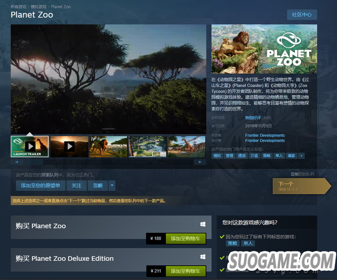The image size is (337, 280).
Task: Select the 策略 tag beside 沙盒
Action: click(267, 156)
